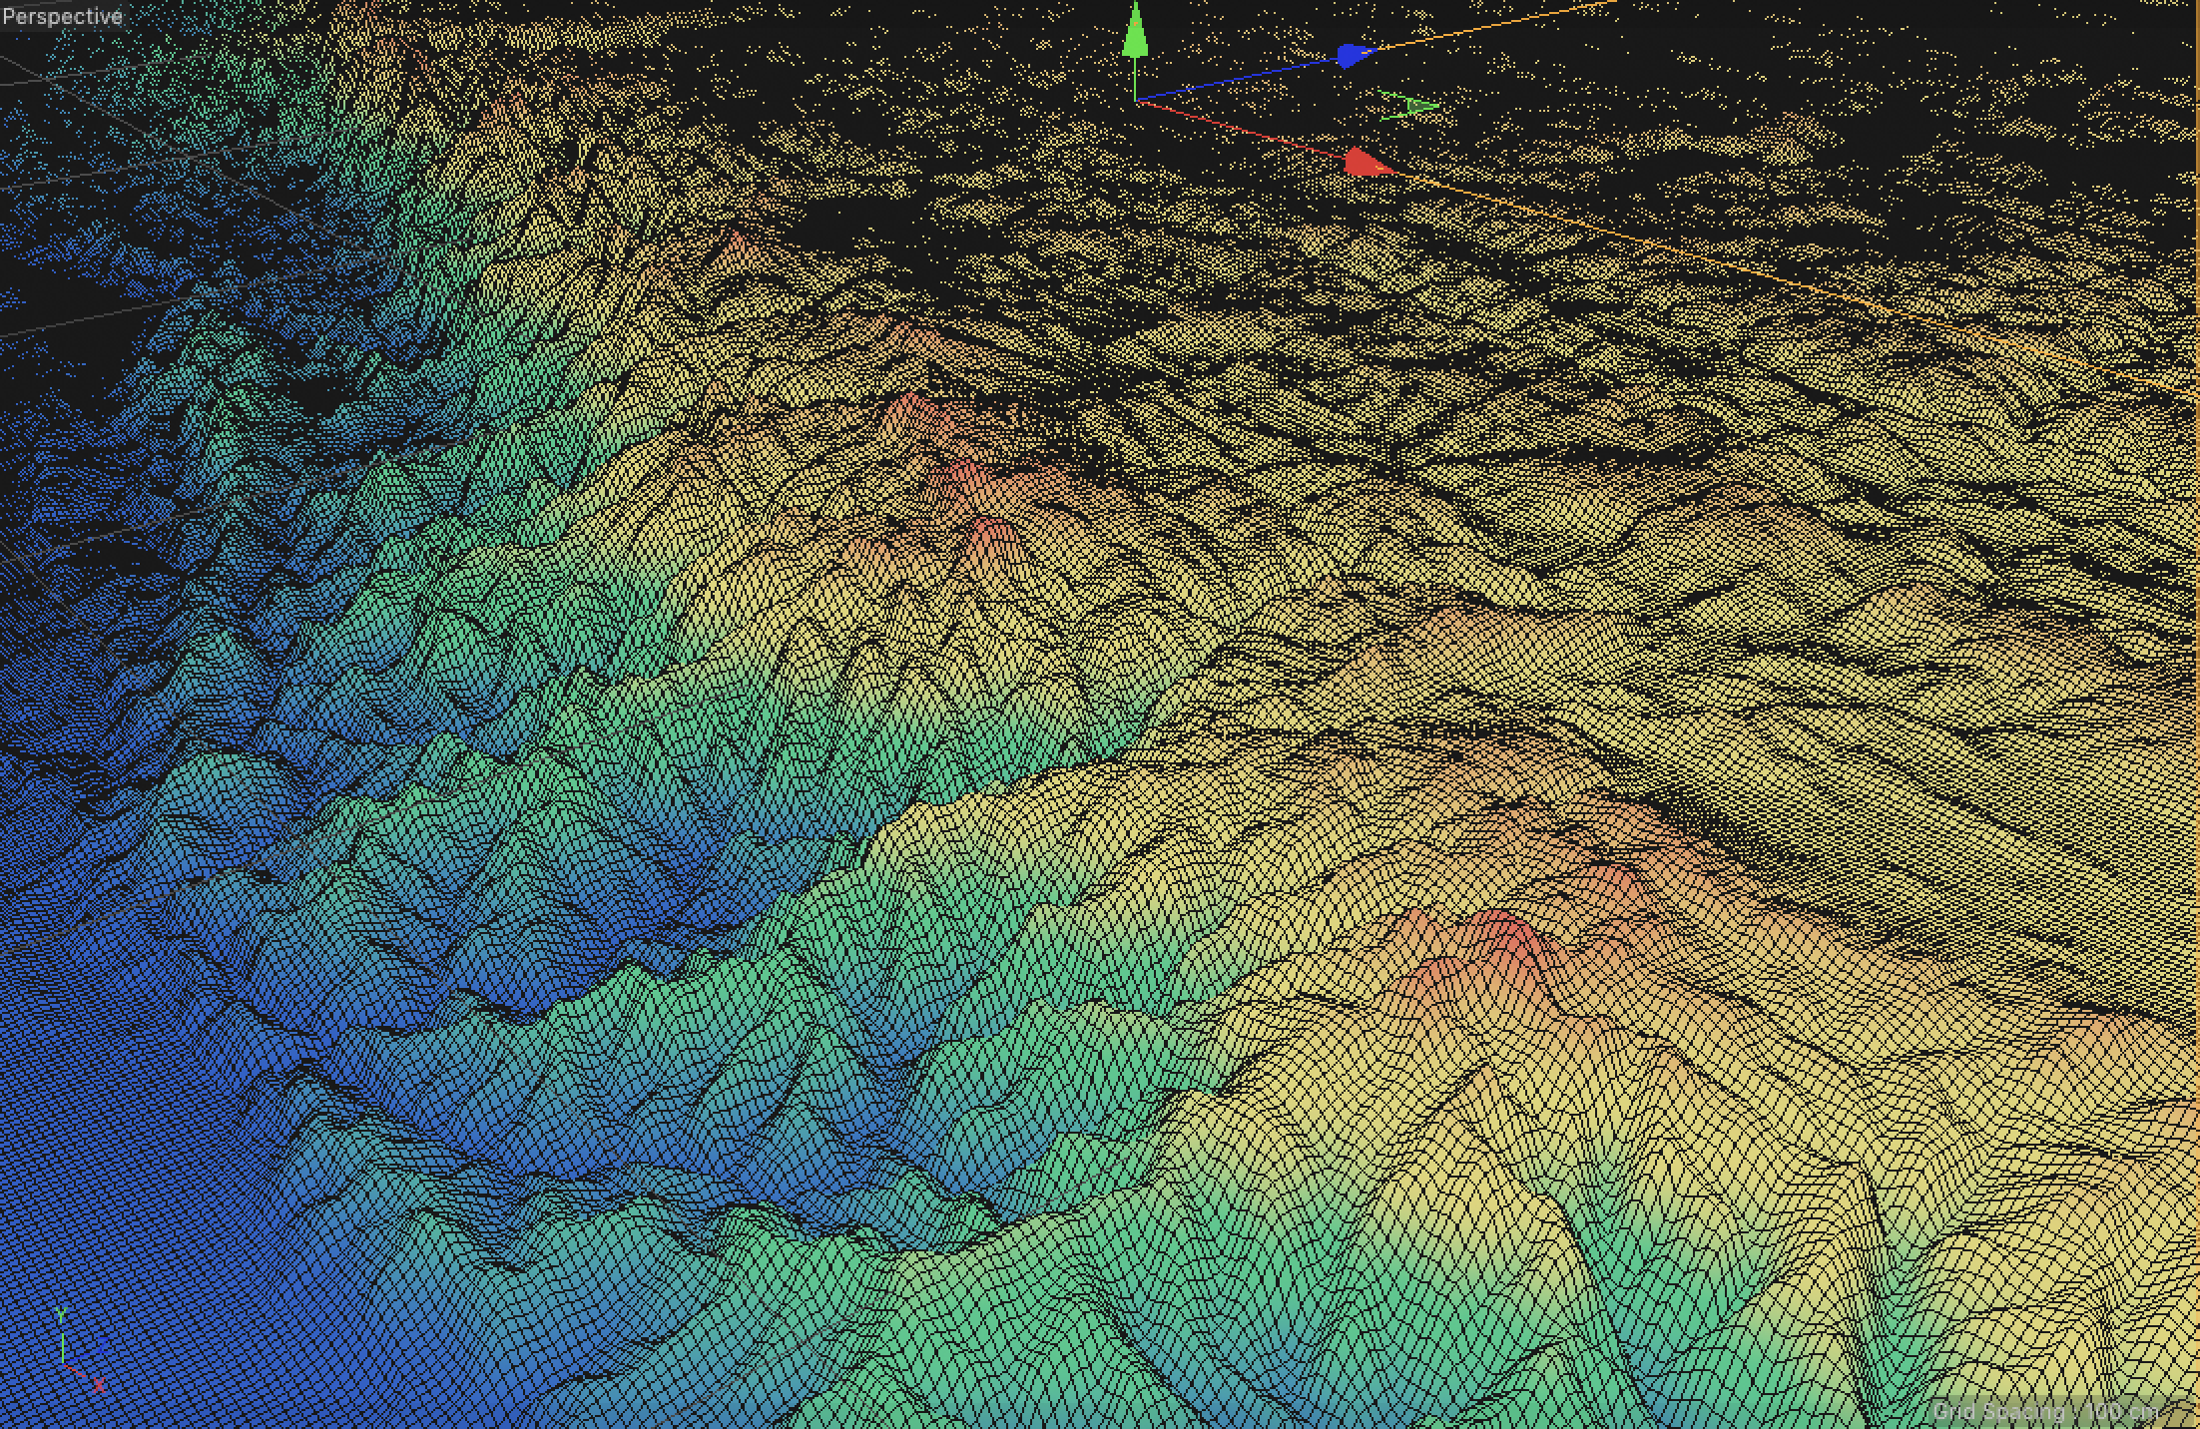Click the Grid Spacing 100 cm readout

coord(2046,1412)
